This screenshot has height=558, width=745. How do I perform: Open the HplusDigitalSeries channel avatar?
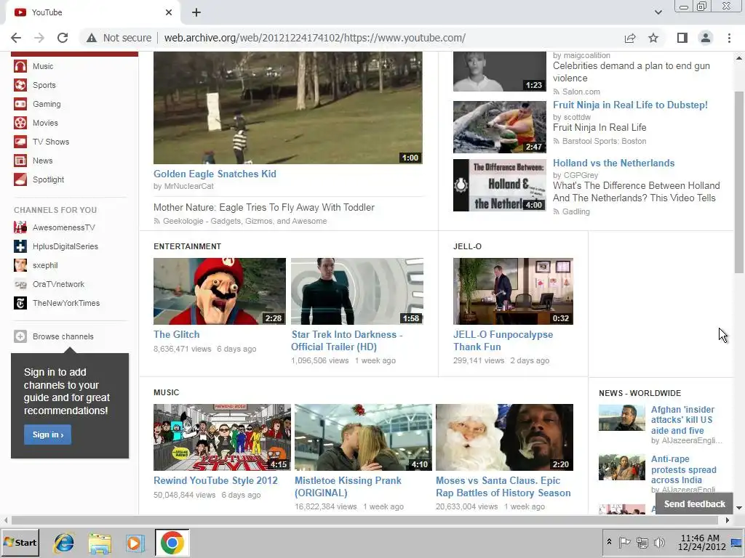(20, 246)
